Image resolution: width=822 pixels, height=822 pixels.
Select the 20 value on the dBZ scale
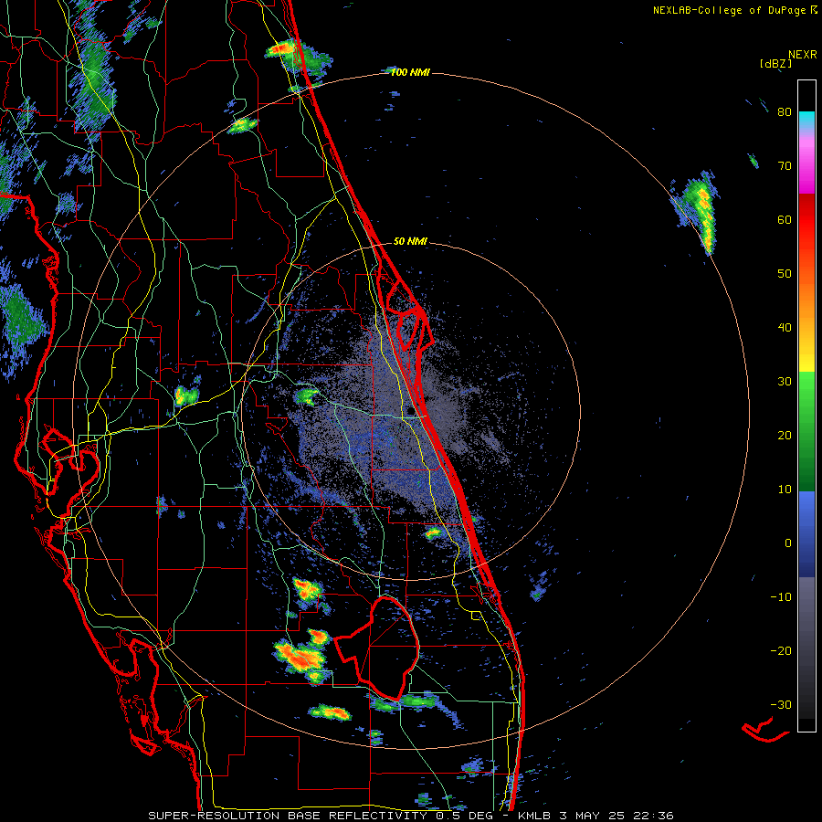pos(785,436)
